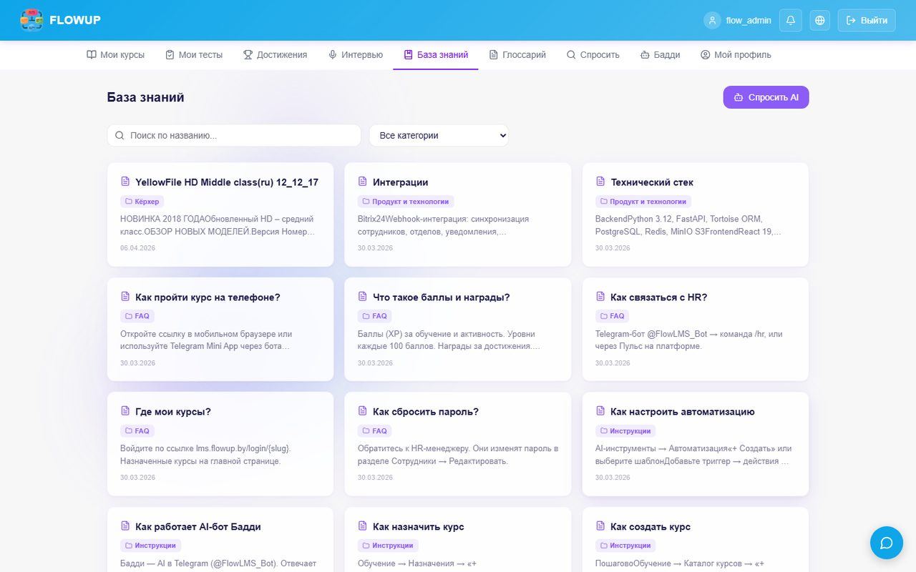Screen dimensions: 916x572
Task: Click document icon beside Как настроить автоматизацию
Action: (600, 411)
